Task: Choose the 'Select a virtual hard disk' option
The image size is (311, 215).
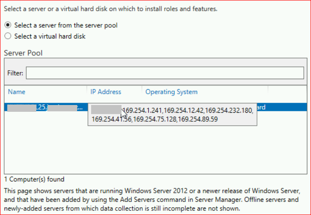Action: 8,36
